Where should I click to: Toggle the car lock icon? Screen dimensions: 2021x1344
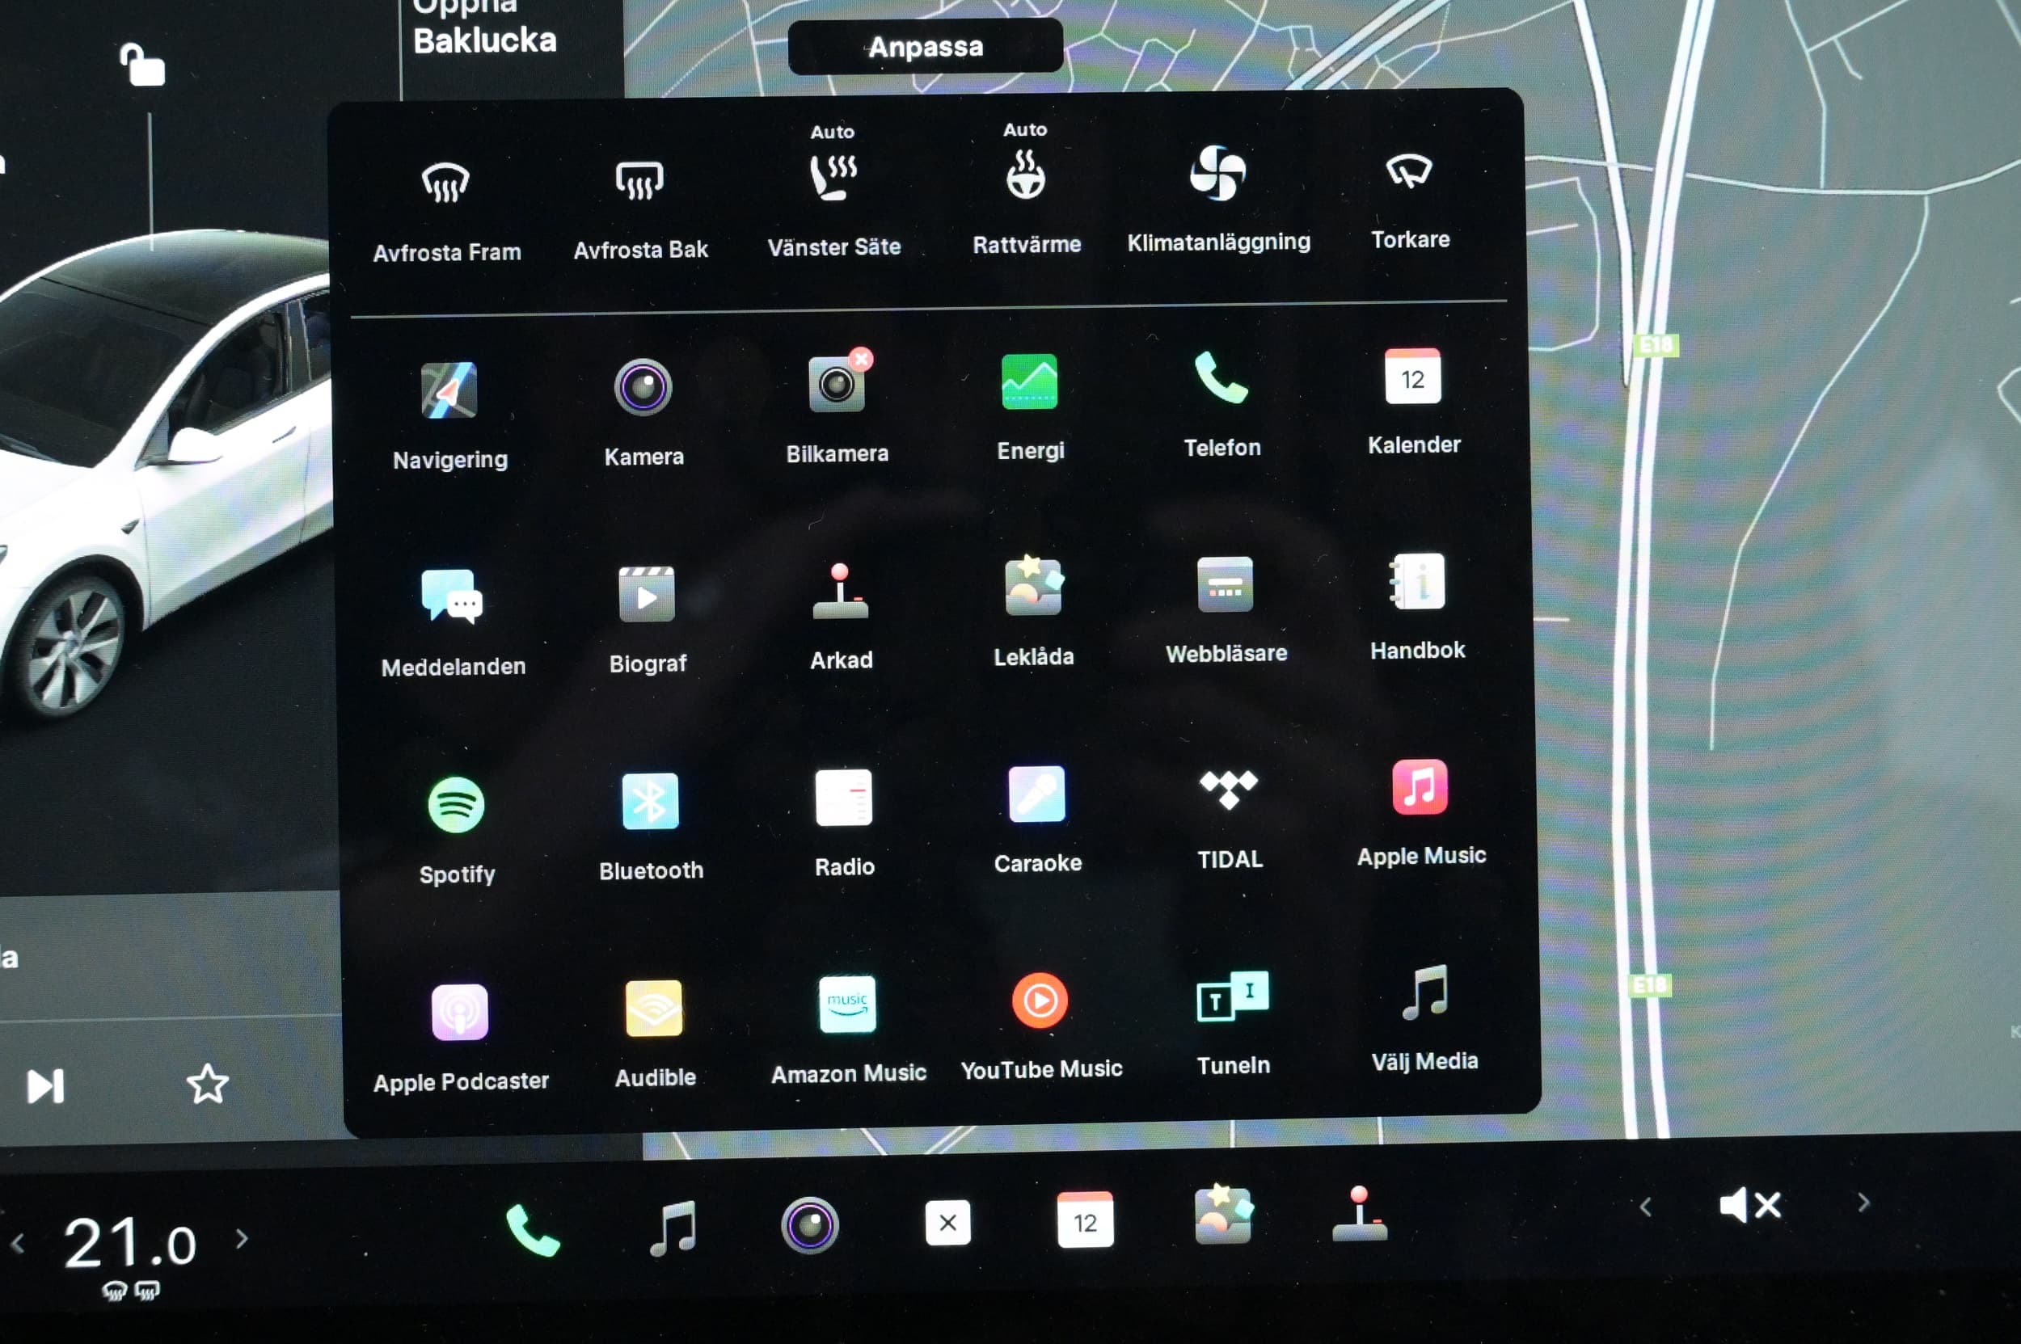point(141,65)
